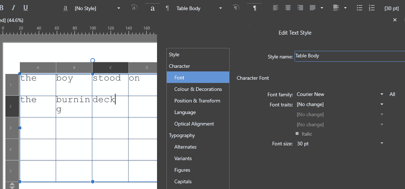The image size is (405, 189).
Task: Click the row count arrows below row 5
Action: pyautogui.click(x=12, y=186)
